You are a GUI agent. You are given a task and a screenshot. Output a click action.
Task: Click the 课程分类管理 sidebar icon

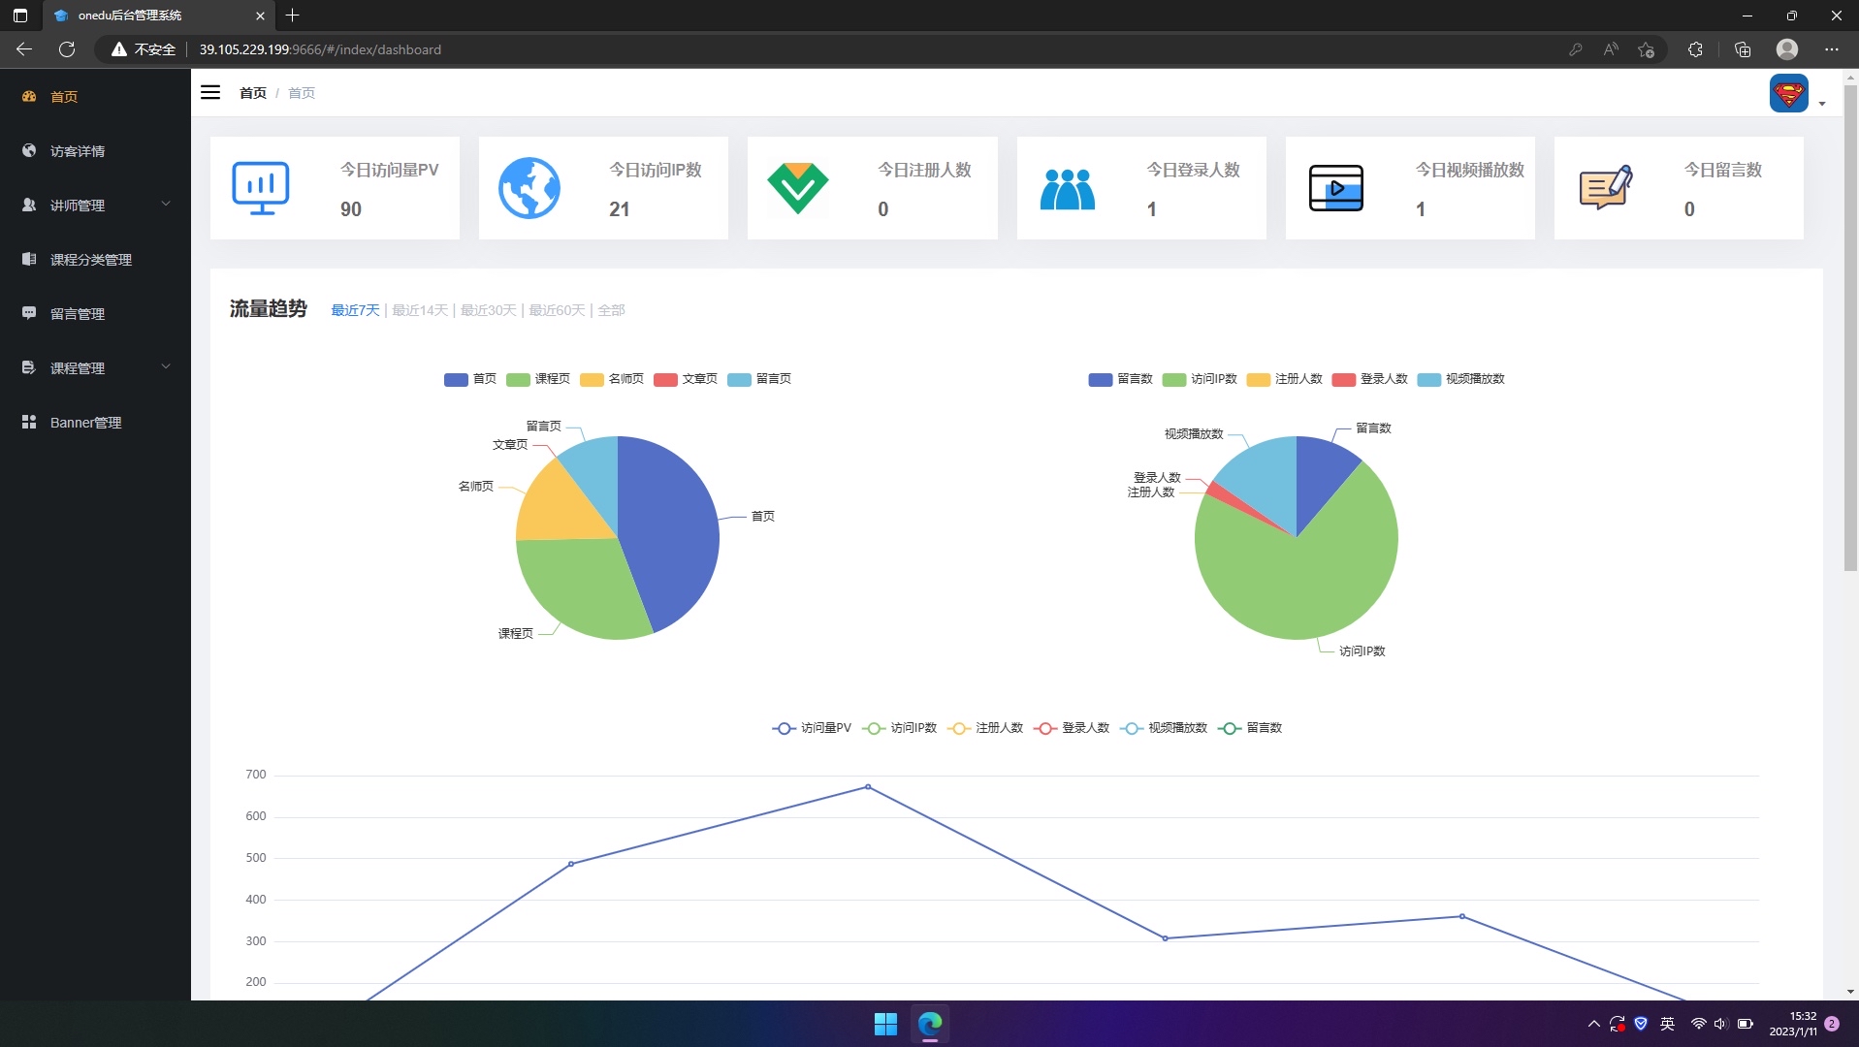click(29, 259)
